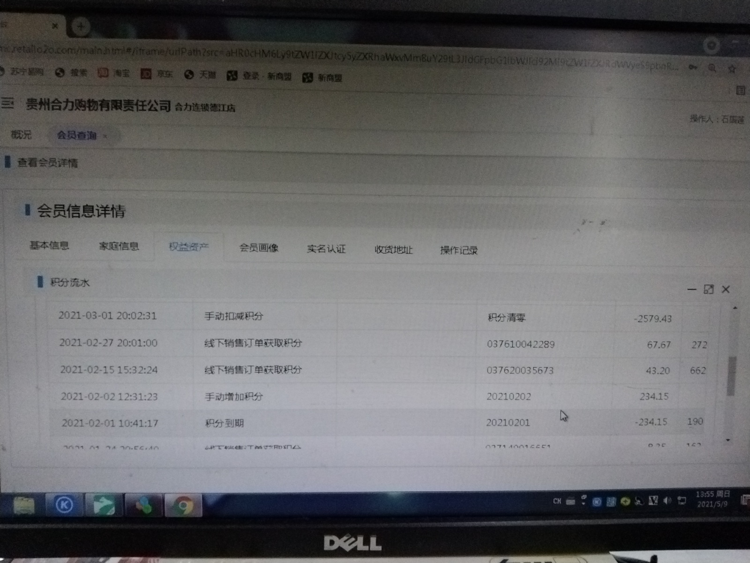Show hidden system tray icons
Image resolution: width=750 pixels, height=563 pixels.
click(583, 501)
